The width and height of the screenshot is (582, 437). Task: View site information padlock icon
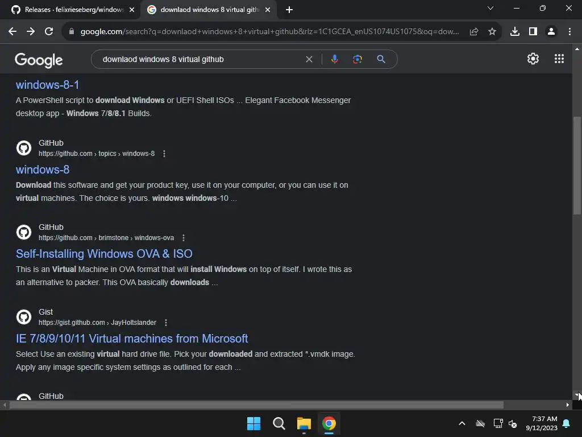click(72, 32)
